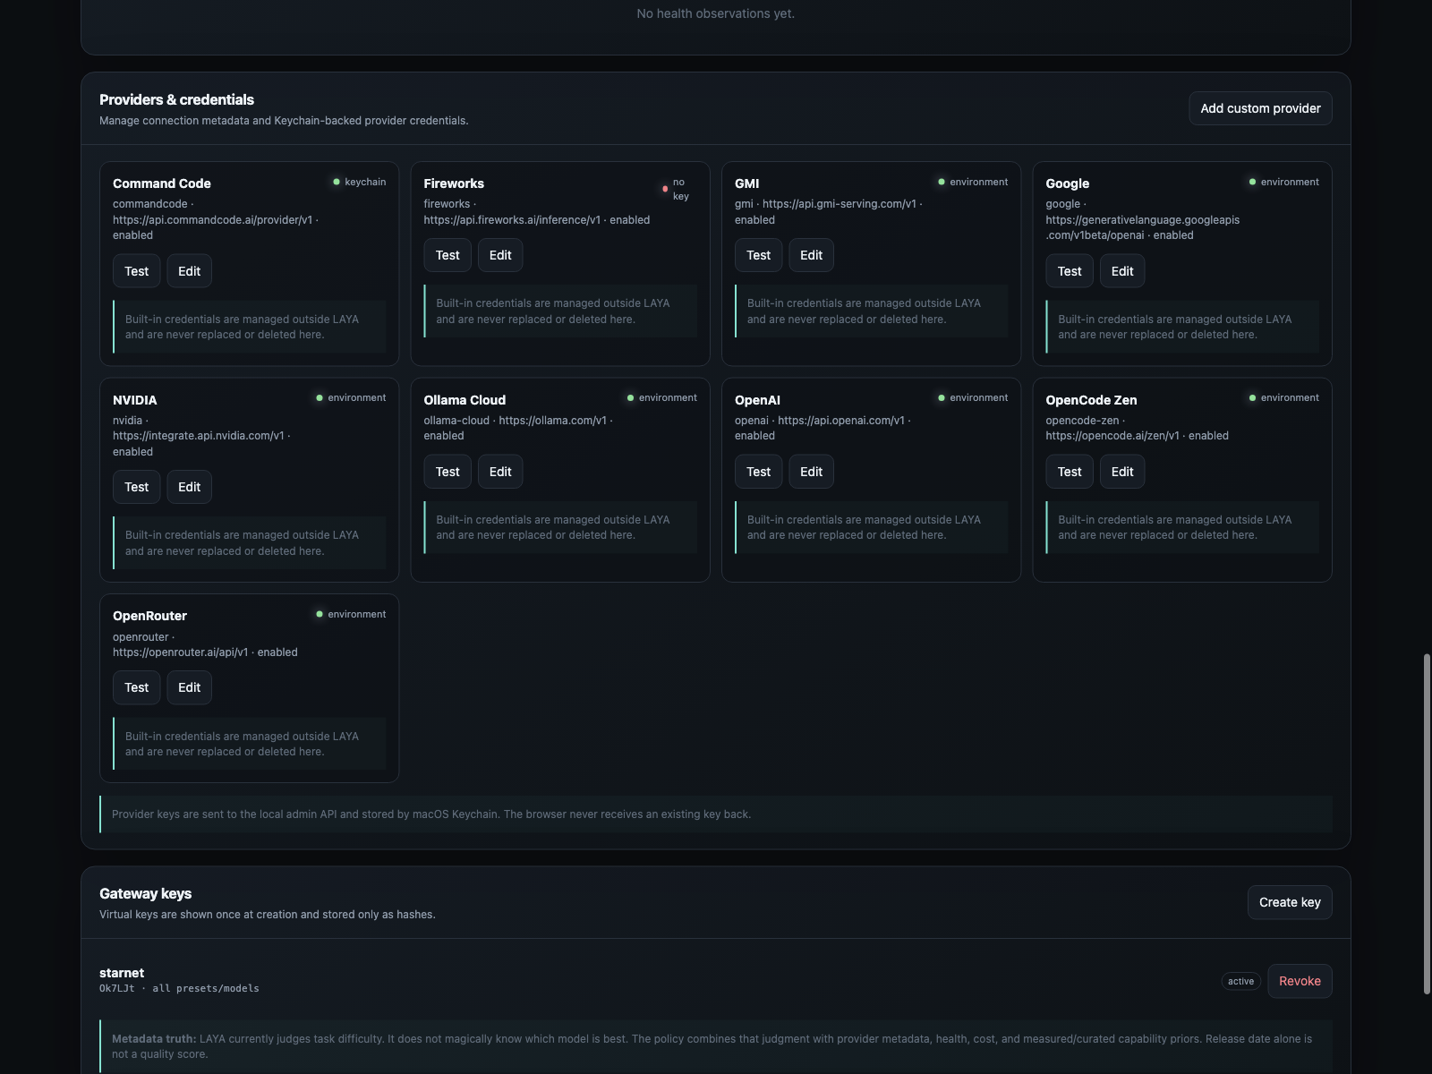Image resolution: width=1432 pixels, height=1074 pixels.
Task: Click the OpenAI environment status indicator
Action: (x=973, y=397)
